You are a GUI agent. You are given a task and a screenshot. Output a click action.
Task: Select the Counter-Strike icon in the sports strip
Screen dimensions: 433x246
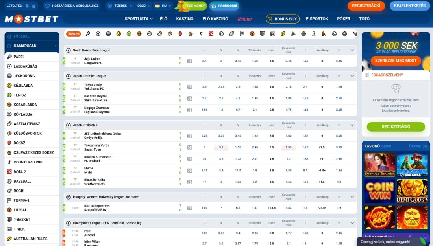click(x=201, y=34)
